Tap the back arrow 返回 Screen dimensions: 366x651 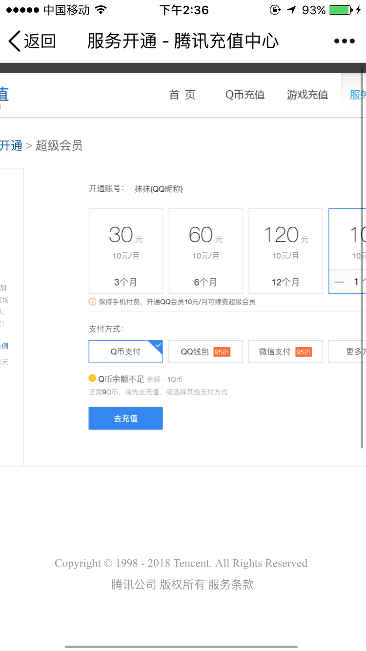click(x=32, y=41)
